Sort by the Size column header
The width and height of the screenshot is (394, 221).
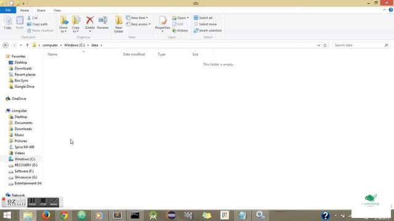(x=195, y=54)
